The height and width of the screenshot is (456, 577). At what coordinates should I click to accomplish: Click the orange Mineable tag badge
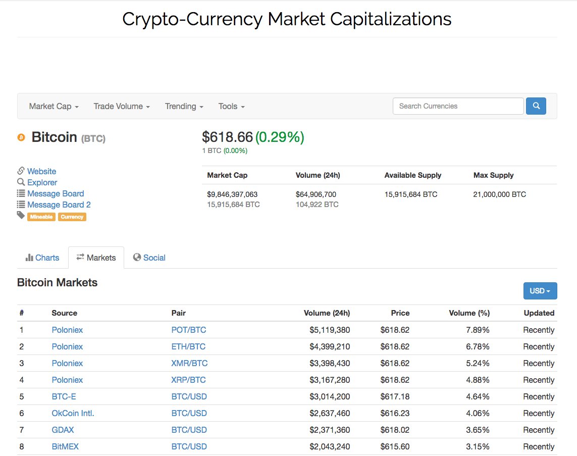pos(41,216)
